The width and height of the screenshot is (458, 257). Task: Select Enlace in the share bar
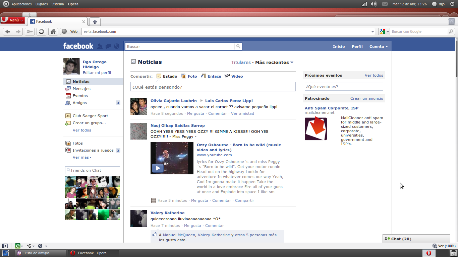pyautogui.click(x=211, y=76)
